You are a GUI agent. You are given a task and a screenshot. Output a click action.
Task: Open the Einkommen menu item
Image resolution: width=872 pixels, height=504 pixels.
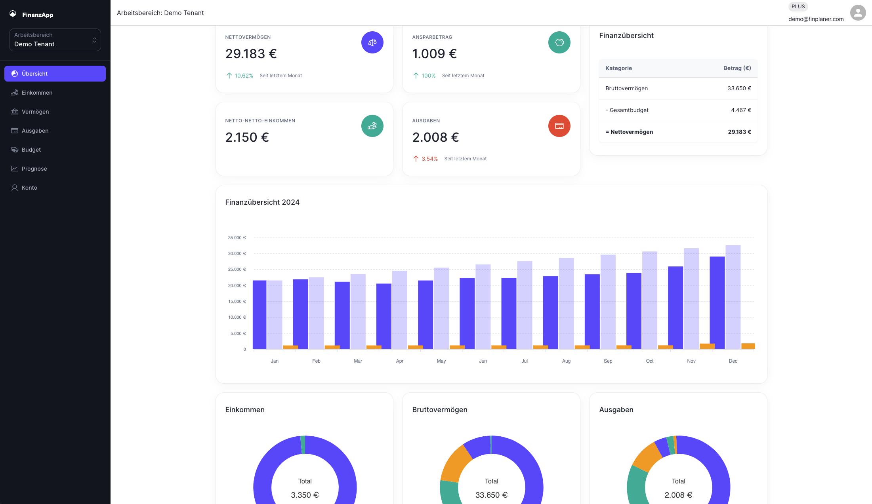[55, 93]
